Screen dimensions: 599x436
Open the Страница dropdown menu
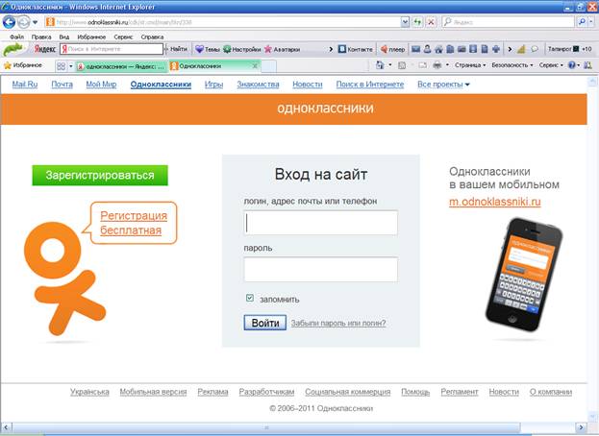click(x=470, y=65)
